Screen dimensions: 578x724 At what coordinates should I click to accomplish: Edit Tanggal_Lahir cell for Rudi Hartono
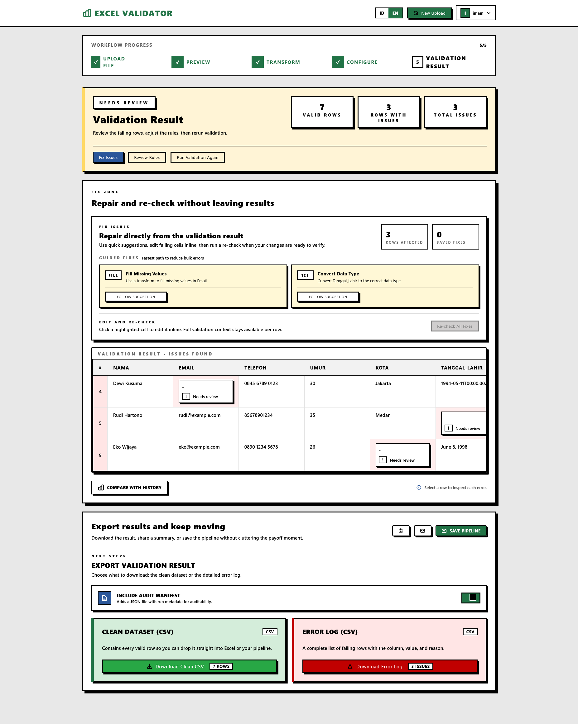point(464,423)
